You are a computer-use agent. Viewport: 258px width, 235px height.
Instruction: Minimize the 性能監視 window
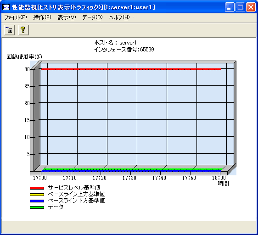[x=230, y=7]
